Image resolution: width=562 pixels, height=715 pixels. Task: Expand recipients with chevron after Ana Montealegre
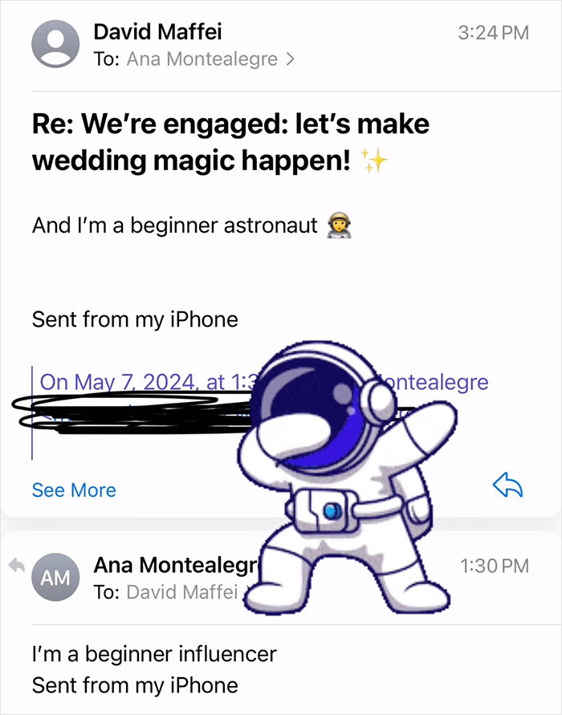click(290, 59)
